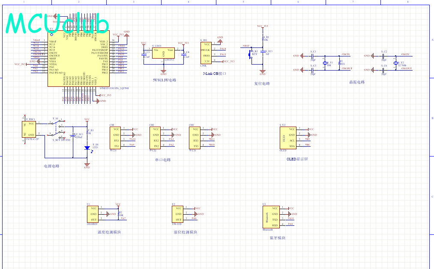Click the TXD pin name in Bluetooth block
This screenshot has height=269, width=434.
pyautogui.click(x=275, y=220)
